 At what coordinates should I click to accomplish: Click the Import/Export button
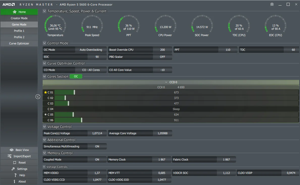pyautogui.click(x=19, y=156)
